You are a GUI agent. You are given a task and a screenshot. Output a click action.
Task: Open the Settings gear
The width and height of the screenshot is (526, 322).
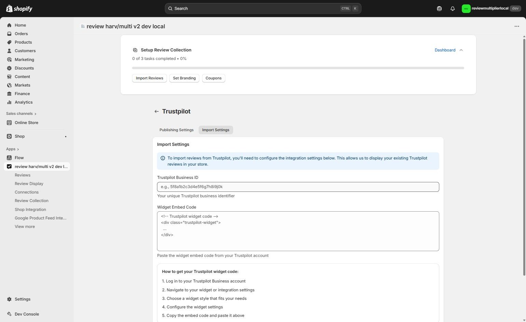[x=9, y=299]
